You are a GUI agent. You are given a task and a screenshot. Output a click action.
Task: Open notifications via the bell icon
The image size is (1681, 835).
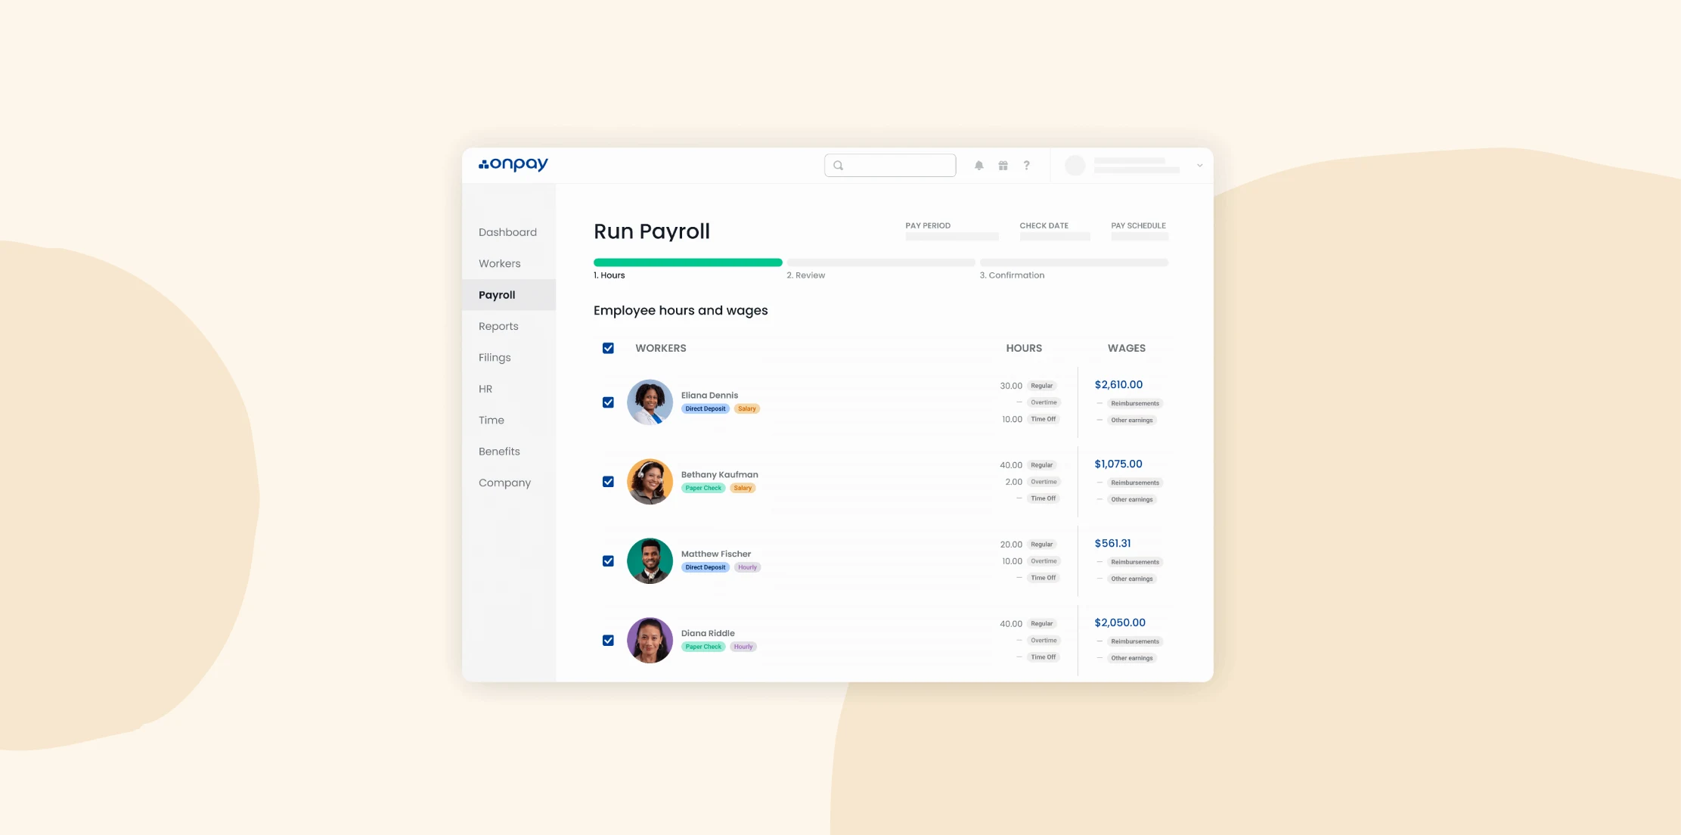pos(979,165)
